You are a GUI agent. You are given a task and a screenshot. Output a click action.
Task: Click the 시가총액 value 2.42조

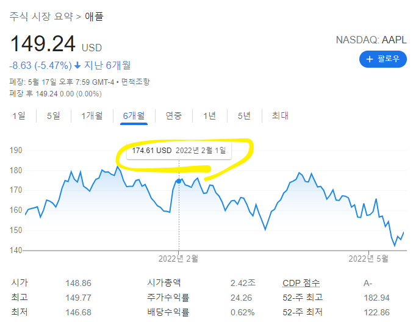243,283
